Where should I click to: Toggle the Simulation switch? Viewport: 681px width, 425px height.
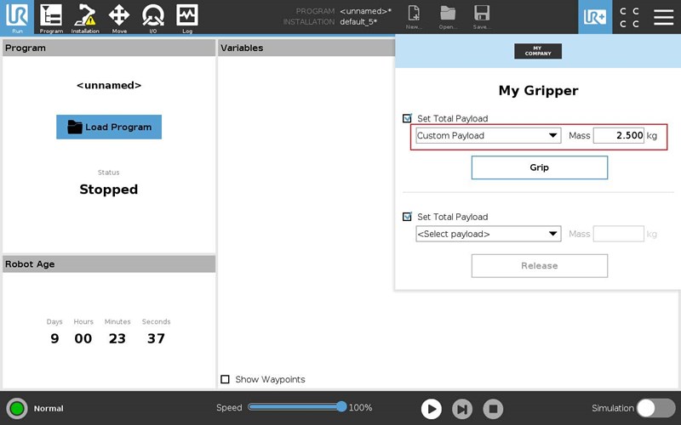pyautogui.click(x=656, y=408)
